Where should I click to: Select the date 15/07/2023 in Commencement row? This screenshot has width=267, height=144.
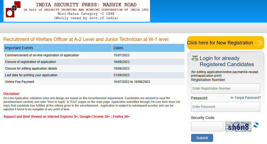click(122, 55)
